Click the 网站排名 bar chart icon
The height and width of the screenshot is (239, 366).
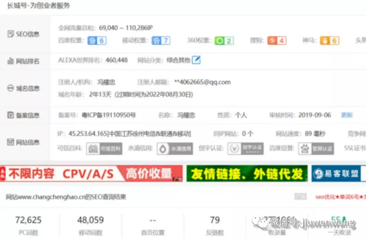point(11,61)
